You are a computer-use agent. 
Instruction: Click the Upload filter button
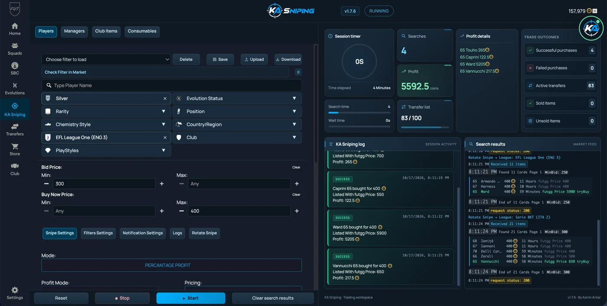[x=254, y=59]
